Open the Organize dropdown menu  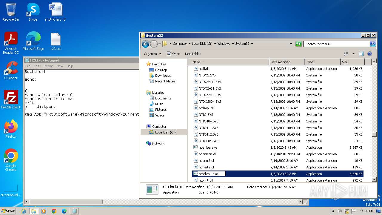click(153, 54)
